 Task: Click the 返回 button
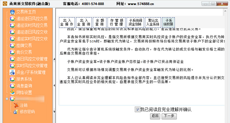point(155,116)
